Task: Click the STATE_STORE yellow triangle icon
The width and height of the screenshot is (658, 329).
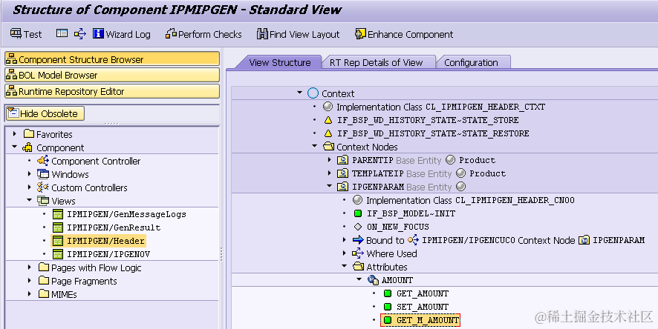Action: click(328, 120)
